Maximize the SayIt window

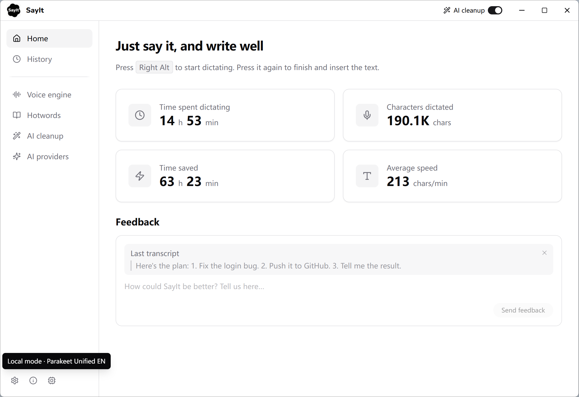pos(545,10)
